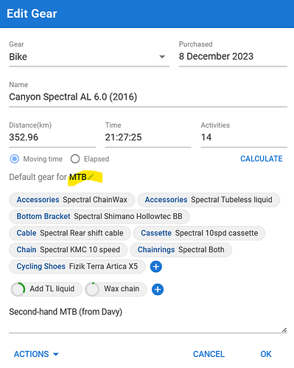Viewport: 294px width, 368px height.
Task: Click the Name input field
Action: click(x=148, y=97)
